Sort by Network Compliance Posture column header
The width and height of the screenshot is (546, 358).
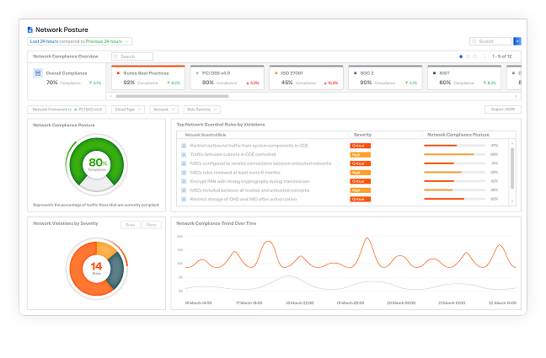click(458, 135)
